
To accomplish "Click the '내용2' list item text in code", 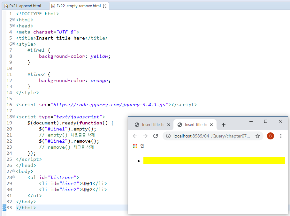I will tap(87, 190).
